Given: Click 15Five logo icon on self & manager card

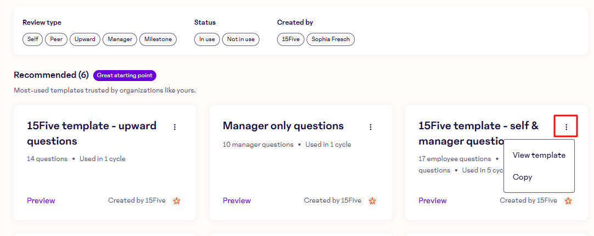Looking at the screenshot, I should click(x=568, y=201).
